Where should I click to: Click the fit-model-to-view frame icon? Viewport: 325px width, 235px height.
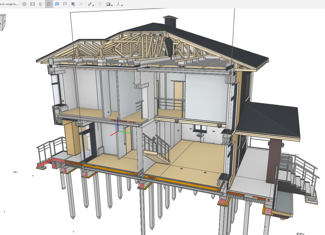coord(33,4)
